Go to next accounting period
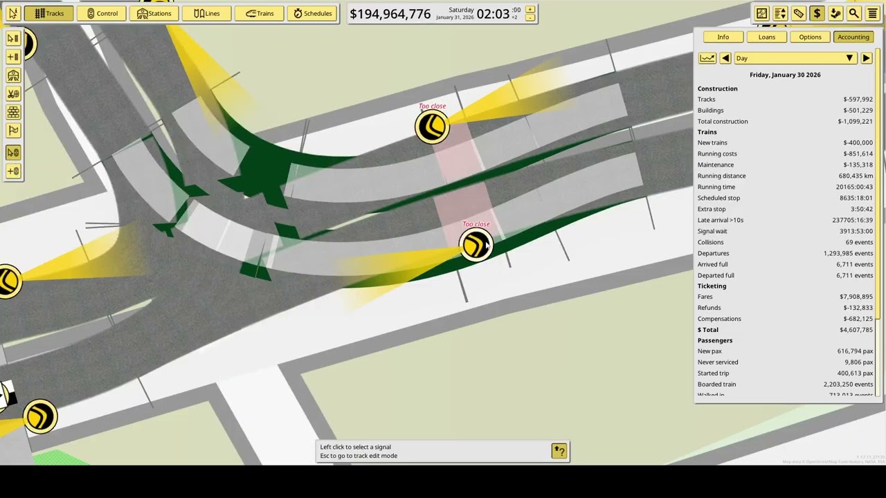886x498 pixels. click(x=866, y=58)
